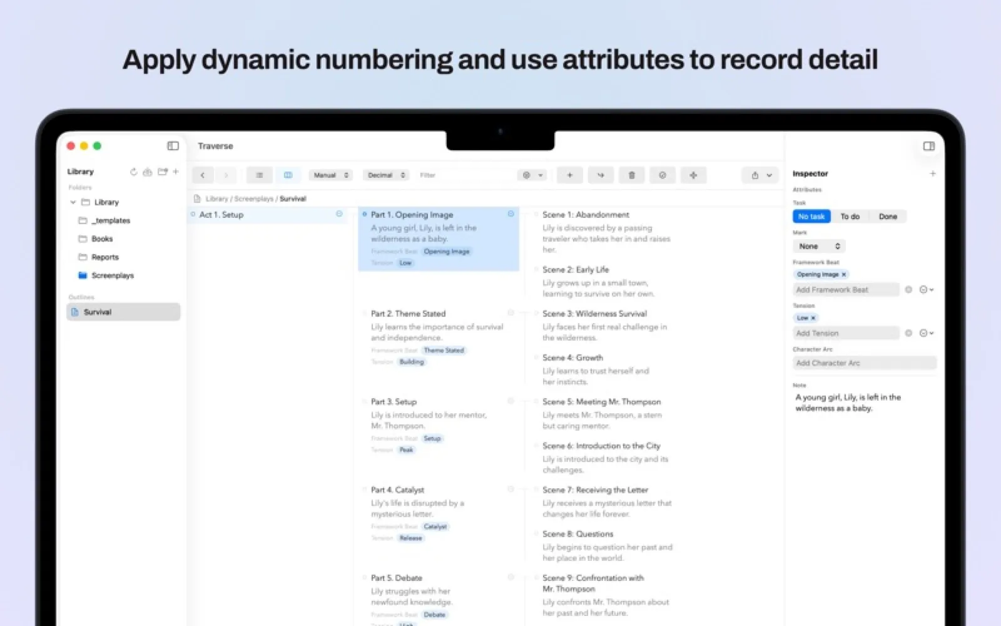Image resolution: width=1001 pixels, height=626 pixels.
Task: Click the Add Character Arc field
Action: pos(865,363)
